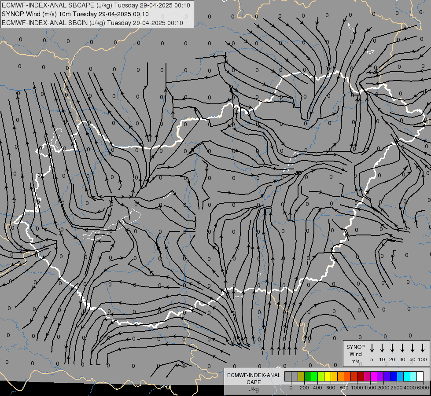Click the 6000 label on CAPE scale
The width and height of the screenshot is (431, 396).
pos(423,388)
